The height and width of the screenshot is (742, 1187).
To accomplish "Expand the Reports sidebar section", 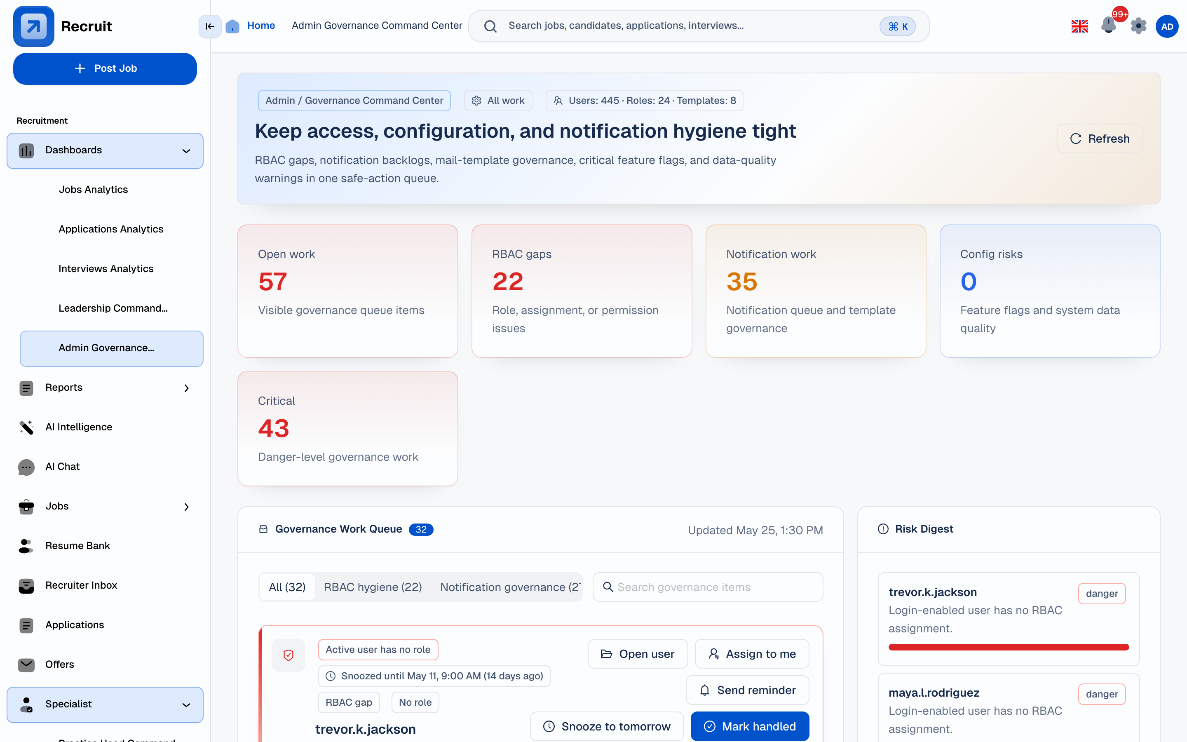I will pos(186,388).
